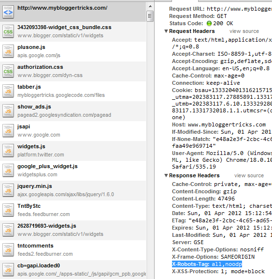Click the resource list scrollbar thumb

150,16
